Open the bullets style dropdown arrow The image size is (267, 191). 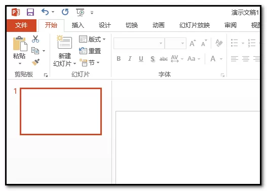(243, 43)
